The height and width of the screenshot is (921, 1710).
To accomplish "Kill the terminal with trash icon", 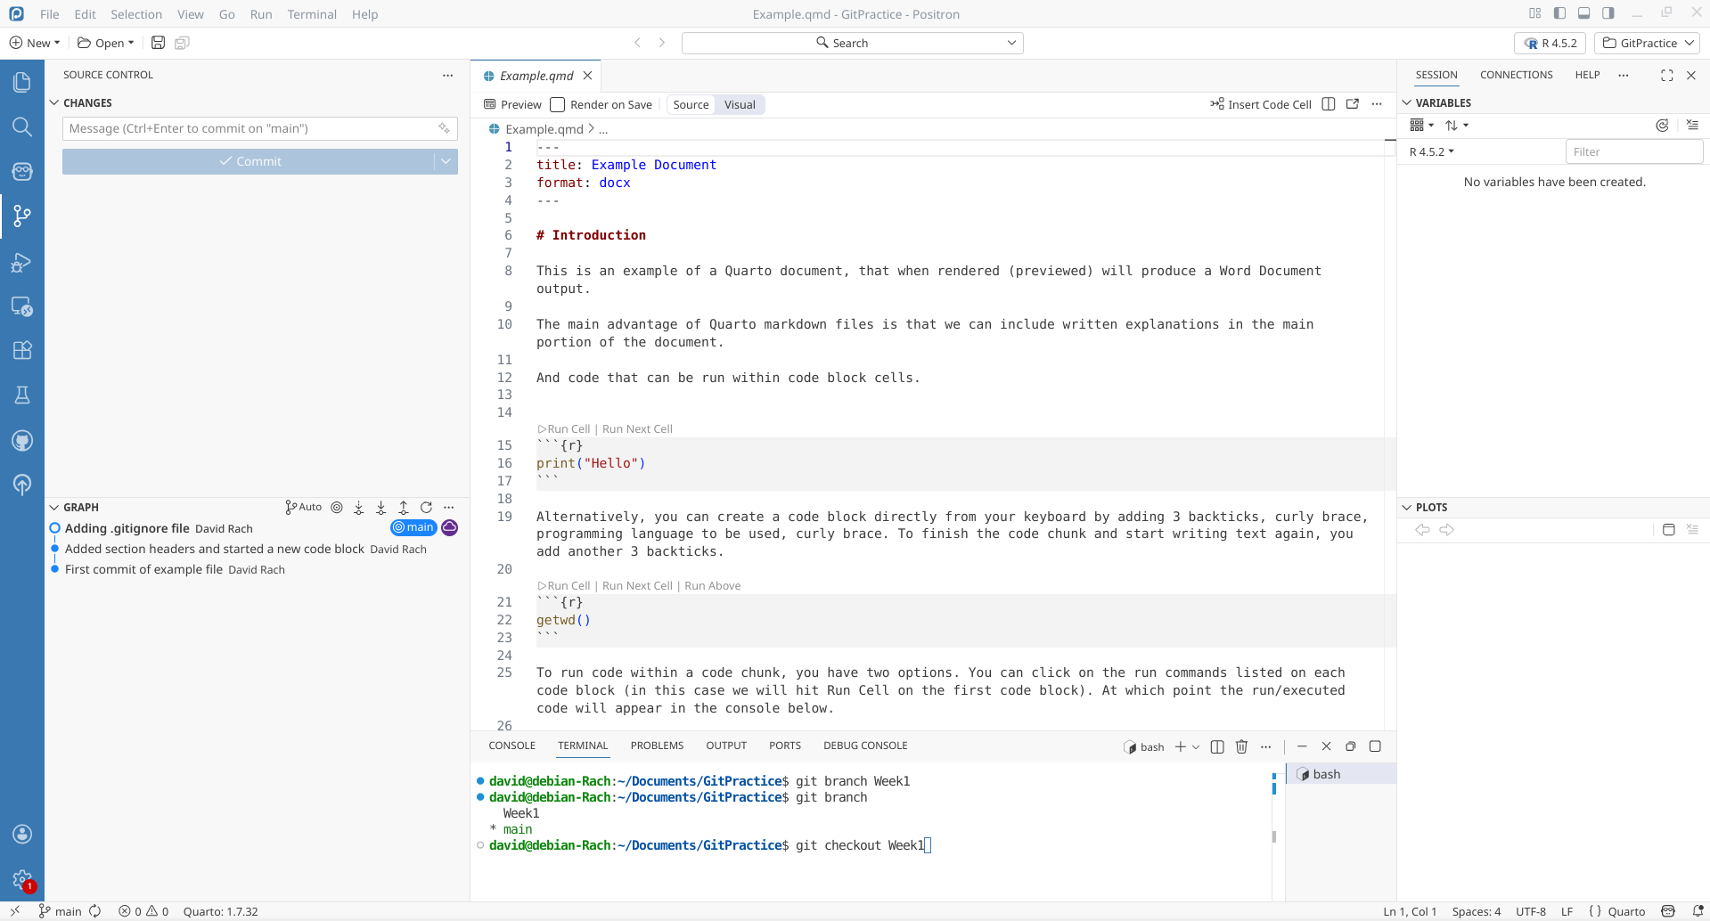I will tap(1241, 746).
